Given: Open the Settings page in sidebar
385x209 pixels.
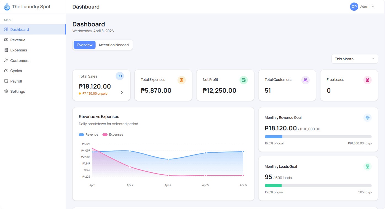Looking at the screenshot, I should [17, 91].
